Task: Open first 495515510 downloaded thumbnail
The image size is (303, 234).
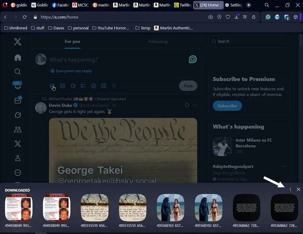Action: 95,208
